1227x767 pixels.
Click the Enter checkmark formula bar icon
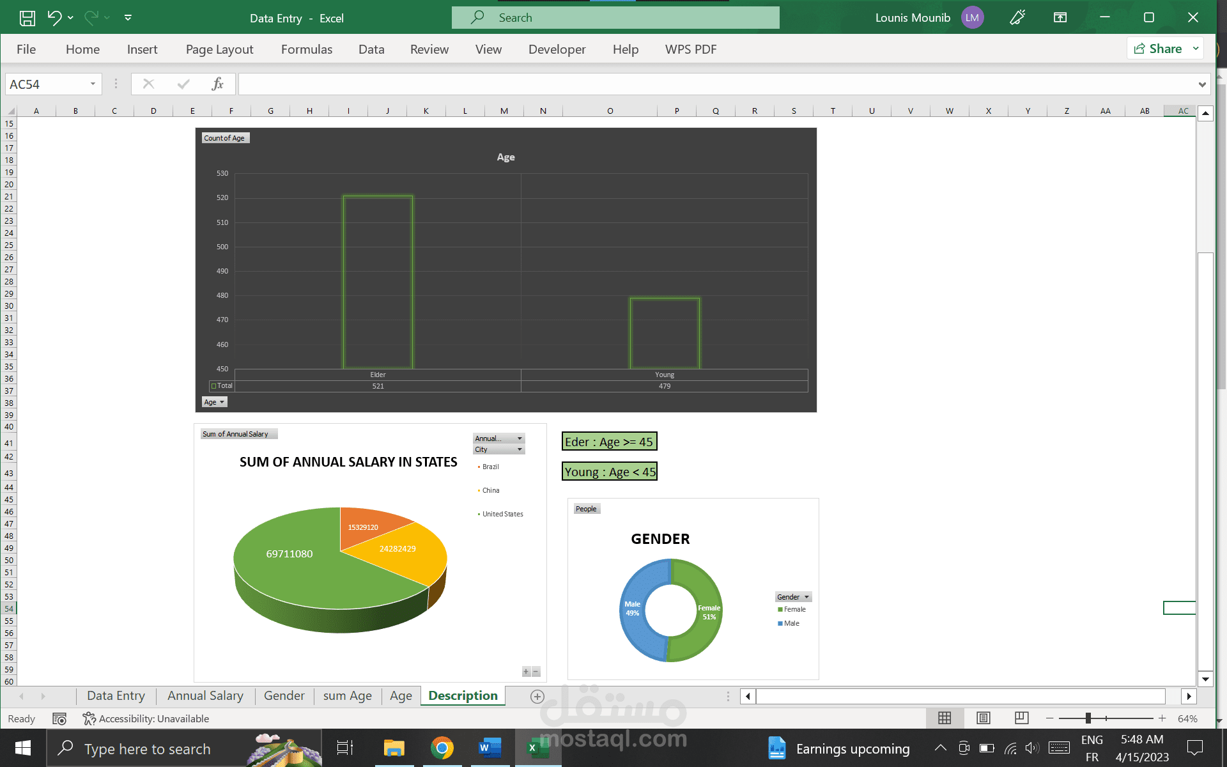(183, 84)
